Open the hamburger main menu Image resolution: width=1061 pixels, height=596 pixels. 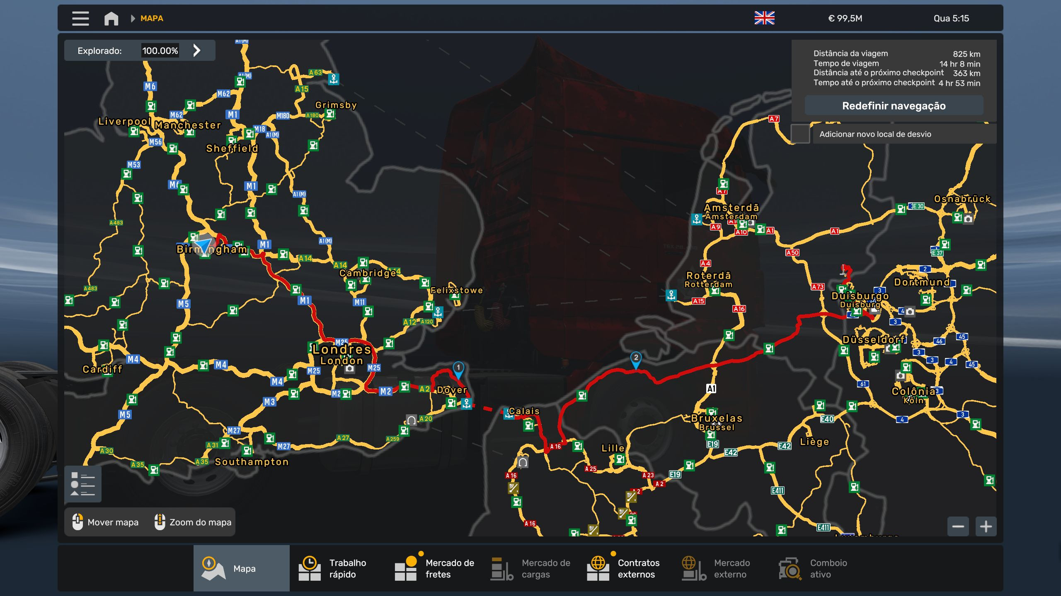pos(80,18)
